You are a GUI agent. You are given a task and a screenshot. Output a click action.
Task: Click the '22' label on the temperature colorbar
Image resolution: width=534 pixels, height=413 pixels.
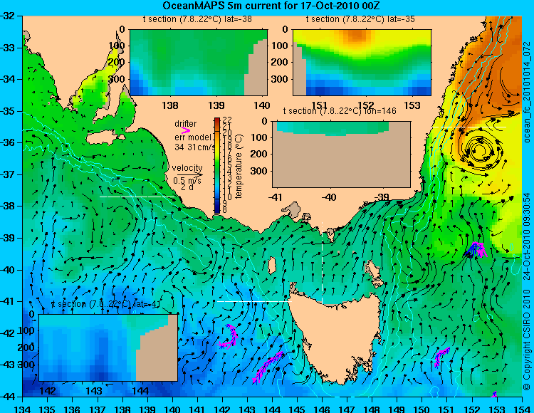point(227,120)
